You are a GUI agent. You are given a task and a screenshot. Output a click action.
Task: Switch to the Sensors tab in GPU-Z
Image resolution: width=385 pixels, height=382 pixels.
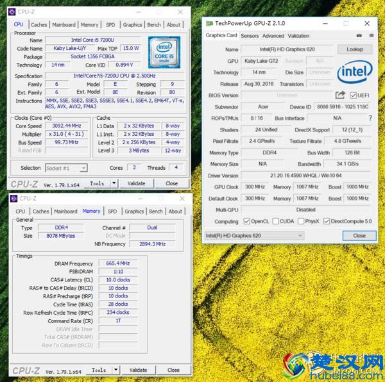(x=250, y=36)
